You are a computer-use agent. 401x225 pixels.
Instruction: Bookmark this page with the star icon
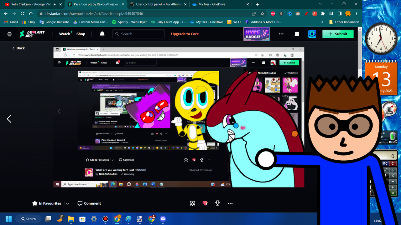(263, 14)
